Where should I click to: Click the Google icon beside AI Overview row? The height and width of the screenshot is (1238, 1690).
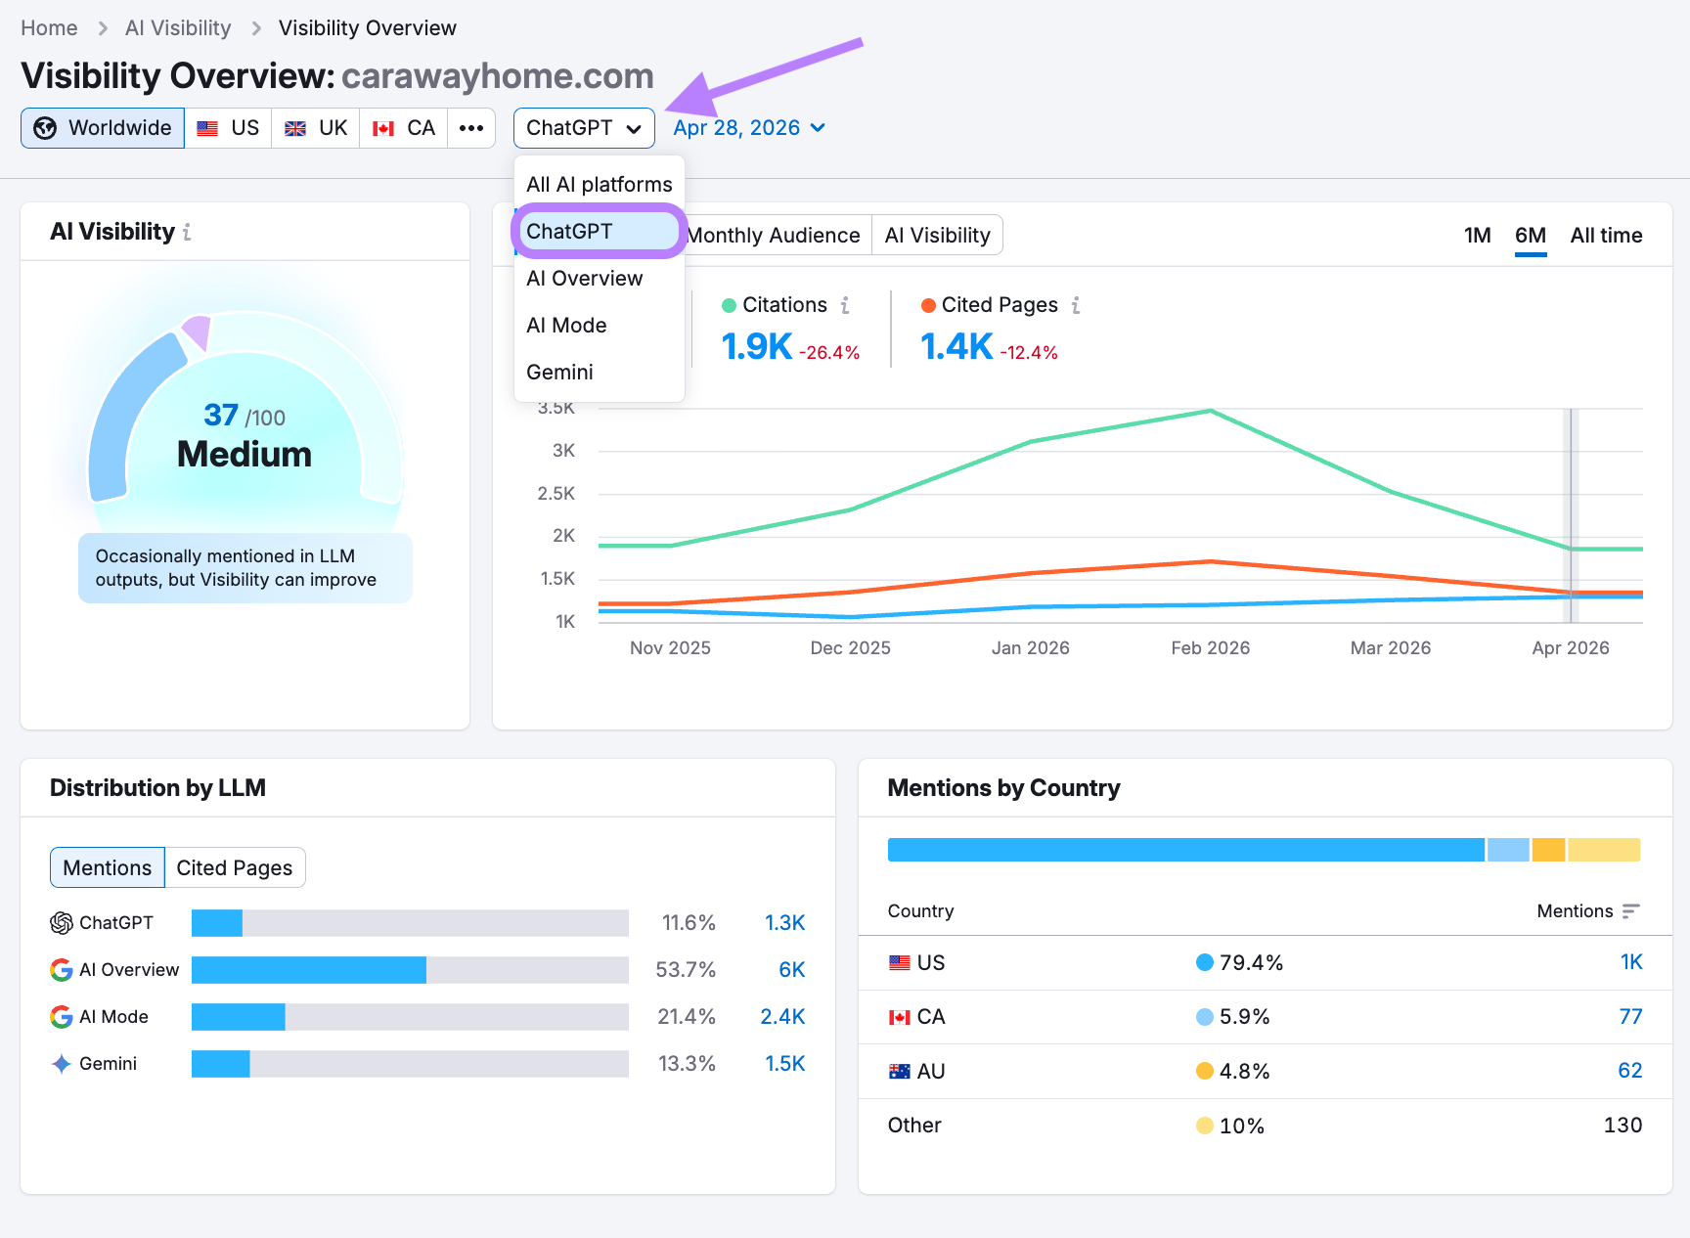62,970
